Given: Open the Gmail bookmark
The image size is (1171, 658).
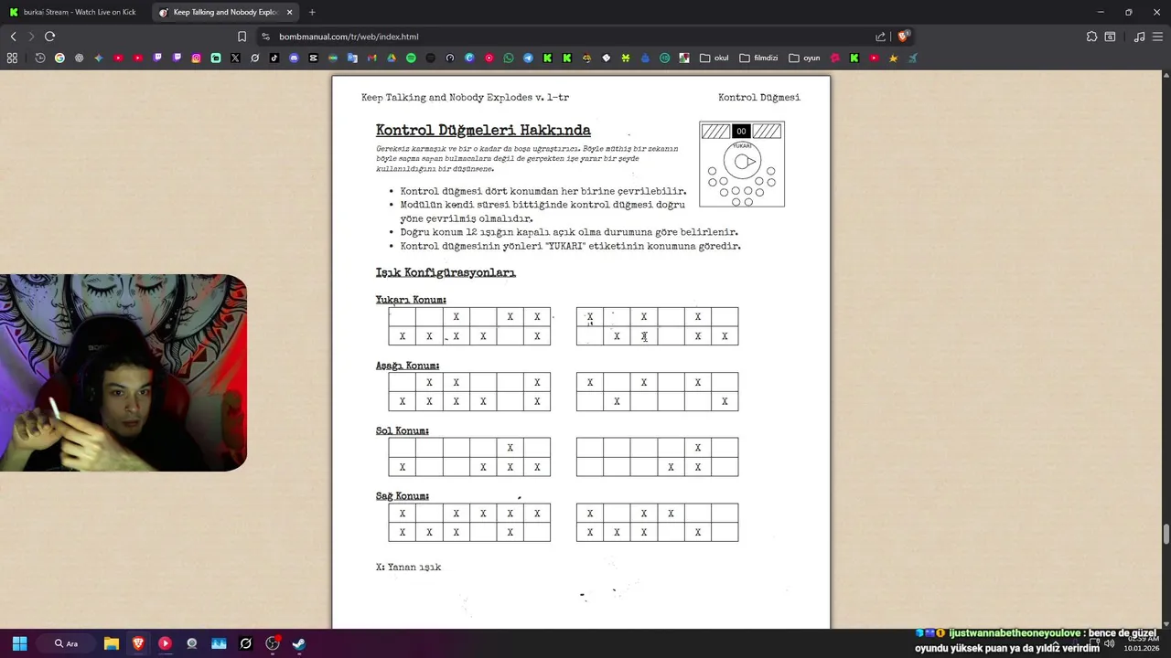Looking at the screenshot, I should click(x=371, y=58).
